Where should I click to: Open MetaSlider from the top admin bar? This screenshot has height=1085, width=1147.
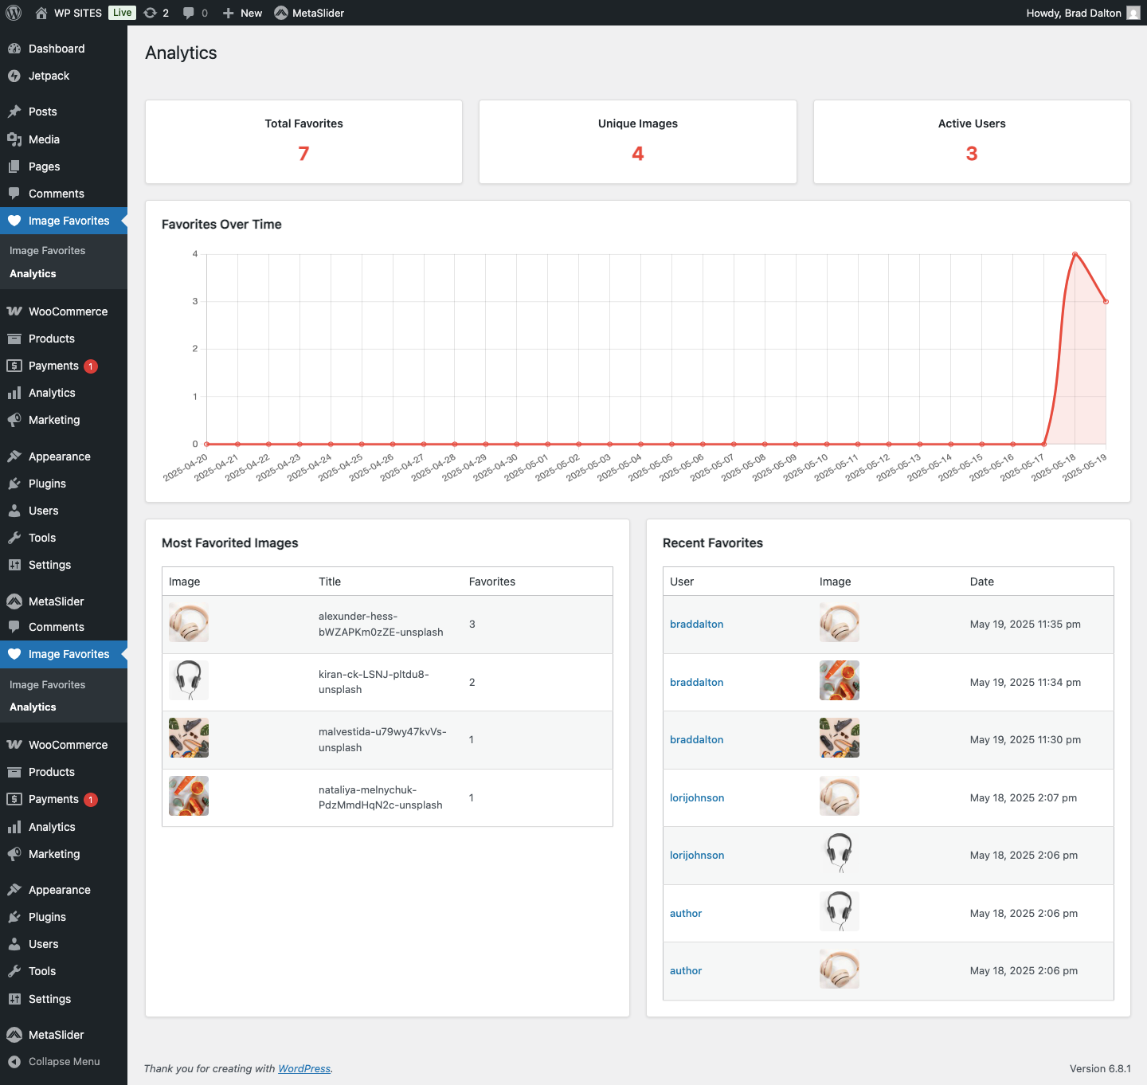tap(309, 13)
